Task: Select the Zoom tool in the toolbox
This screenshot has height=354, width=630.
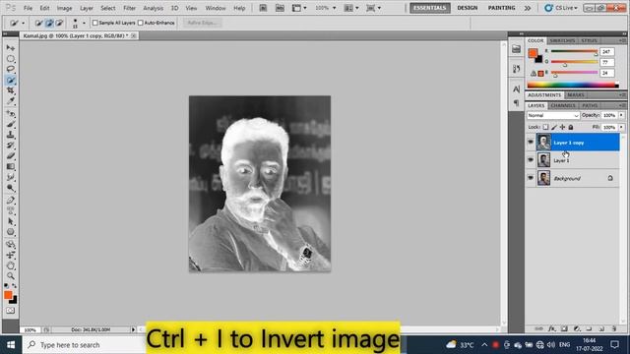Action: [11, 276]
